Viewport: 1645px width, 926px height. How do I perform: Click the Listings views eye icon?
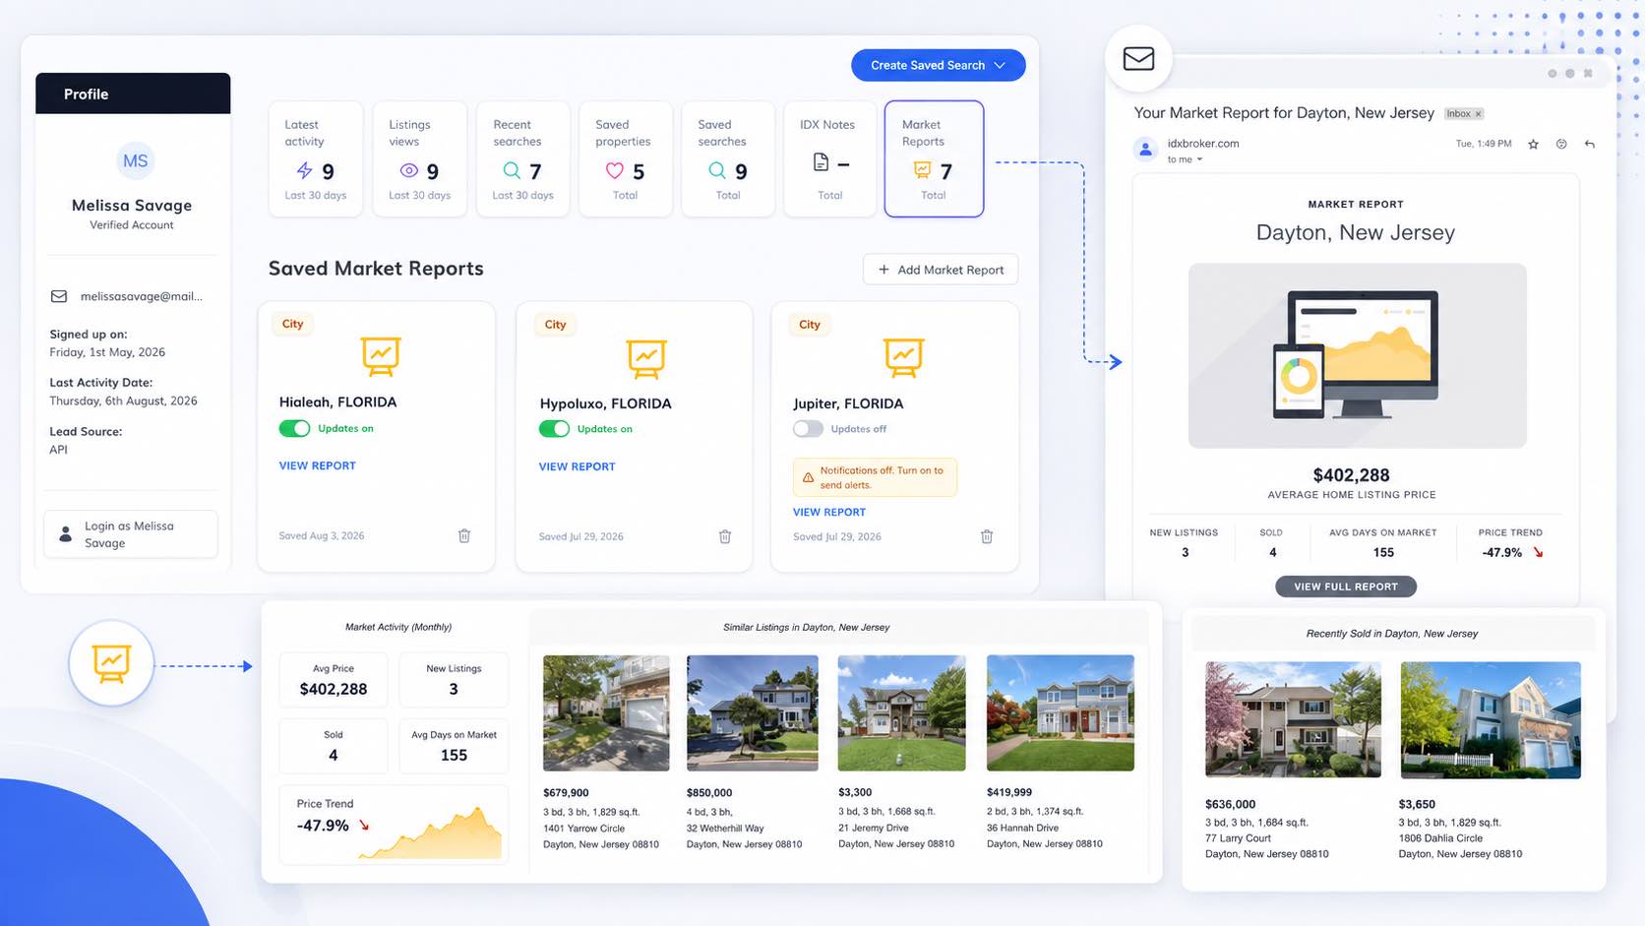409,171
